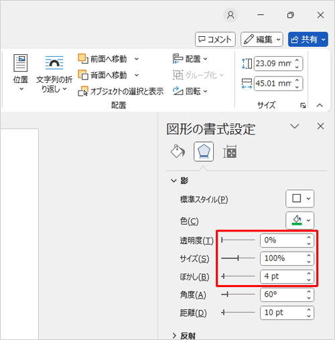
Task: Open the shadow 色 color picker
Action: (299, 220)
